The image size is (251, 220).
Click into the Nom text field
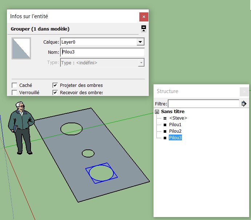[x=102, y=52]
